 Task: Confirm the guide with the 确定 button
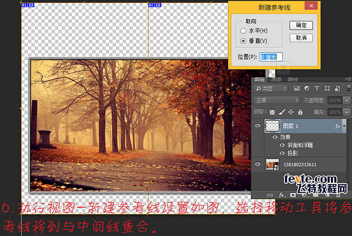[x=301, y=25]
